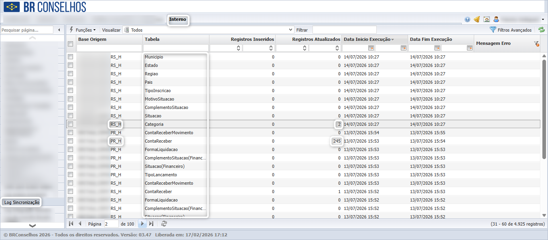Toggle the select-all checkbox in the header
This screenshot has width=548, height=240.
pos(70,44)
